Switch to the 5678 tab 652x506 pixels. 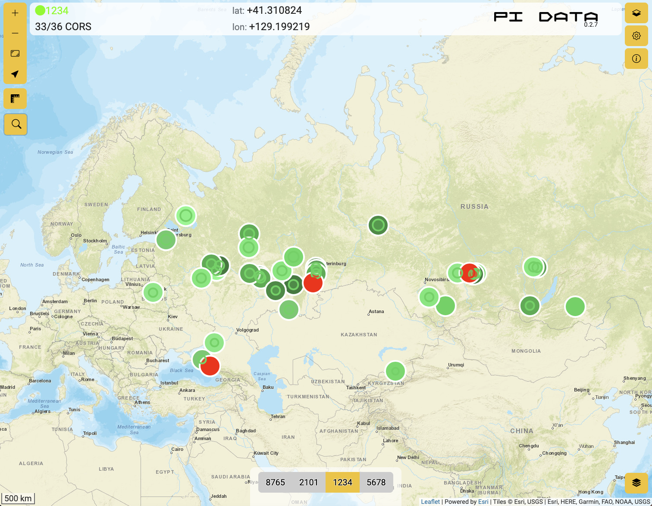(x=376, y=482)
